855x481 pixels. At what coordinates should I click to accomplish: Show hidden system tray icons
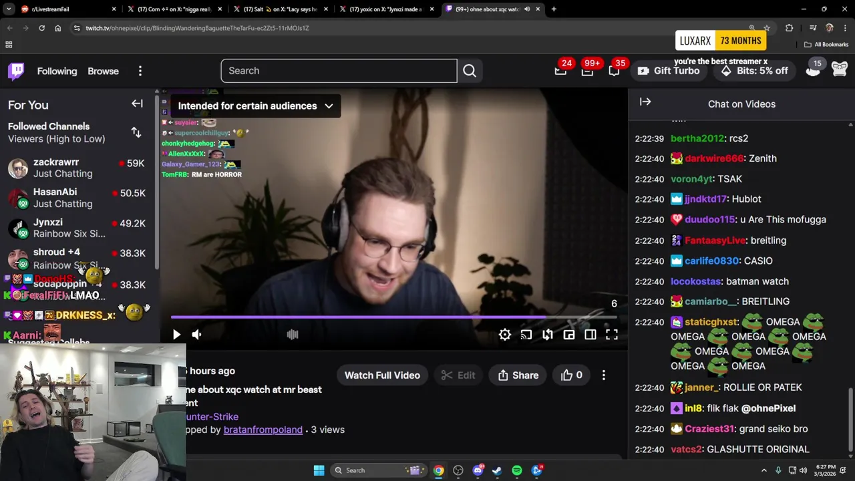764,470
